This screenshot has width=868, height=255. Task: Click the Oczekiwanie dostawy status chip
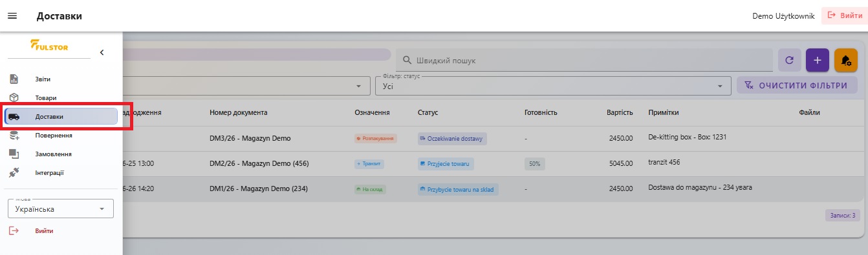[452, 138]
